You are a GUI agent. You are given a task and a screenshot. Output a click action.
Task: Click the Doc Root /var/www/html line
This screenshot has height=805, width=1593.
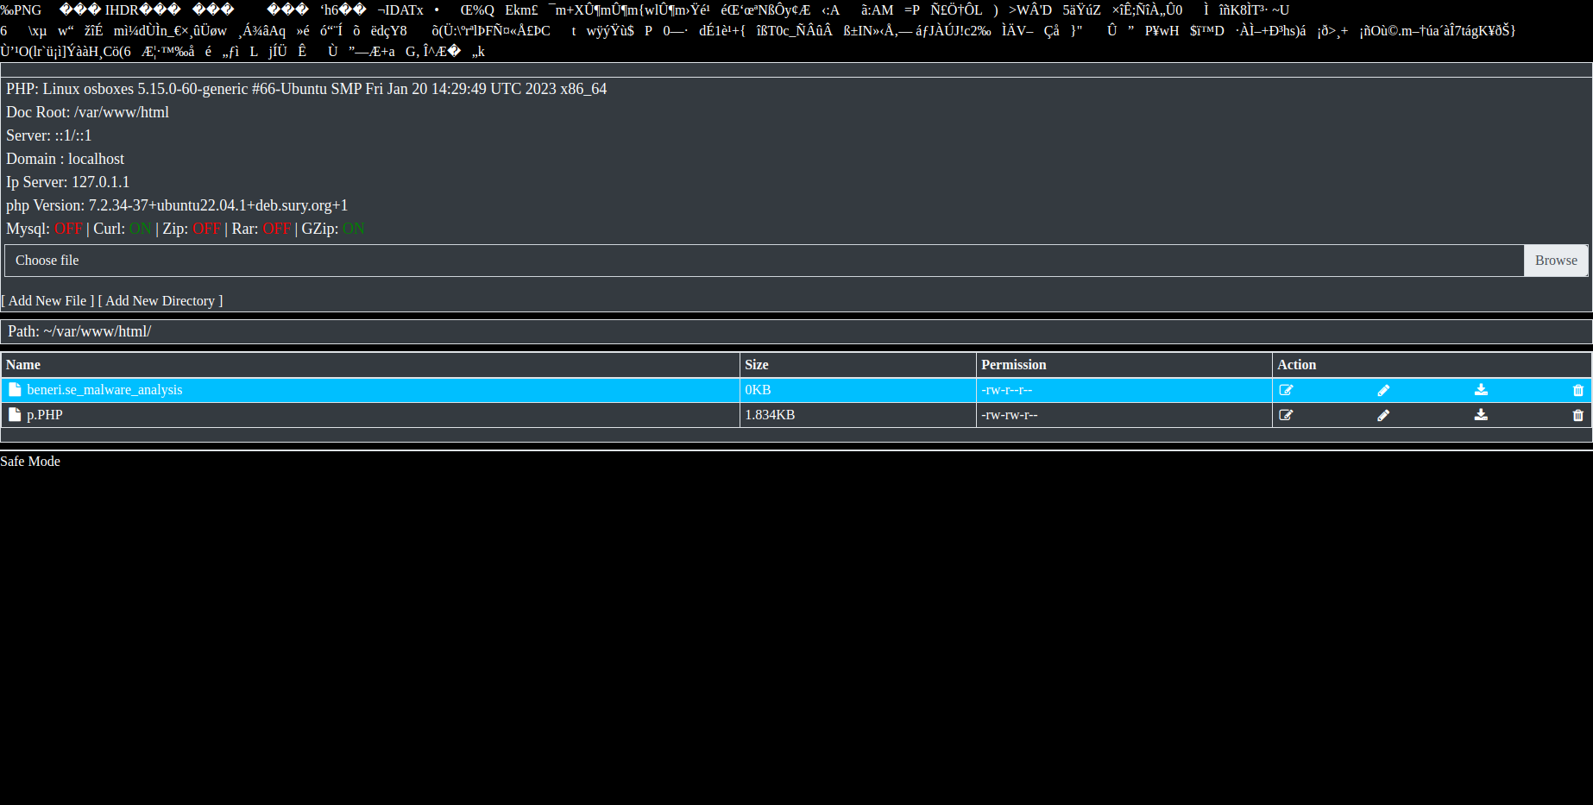tap(87, 112)
